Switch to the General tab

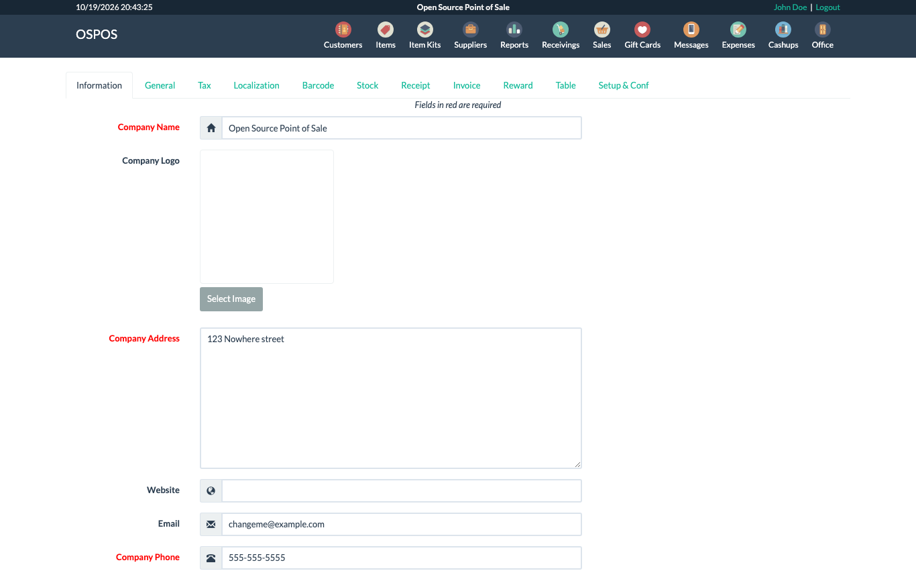pyautogui.click(x=160, y=85)
